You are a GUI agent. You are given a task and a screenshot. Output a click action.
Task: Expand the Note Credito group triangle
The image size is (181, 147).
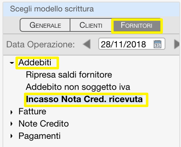pos(11,124)
